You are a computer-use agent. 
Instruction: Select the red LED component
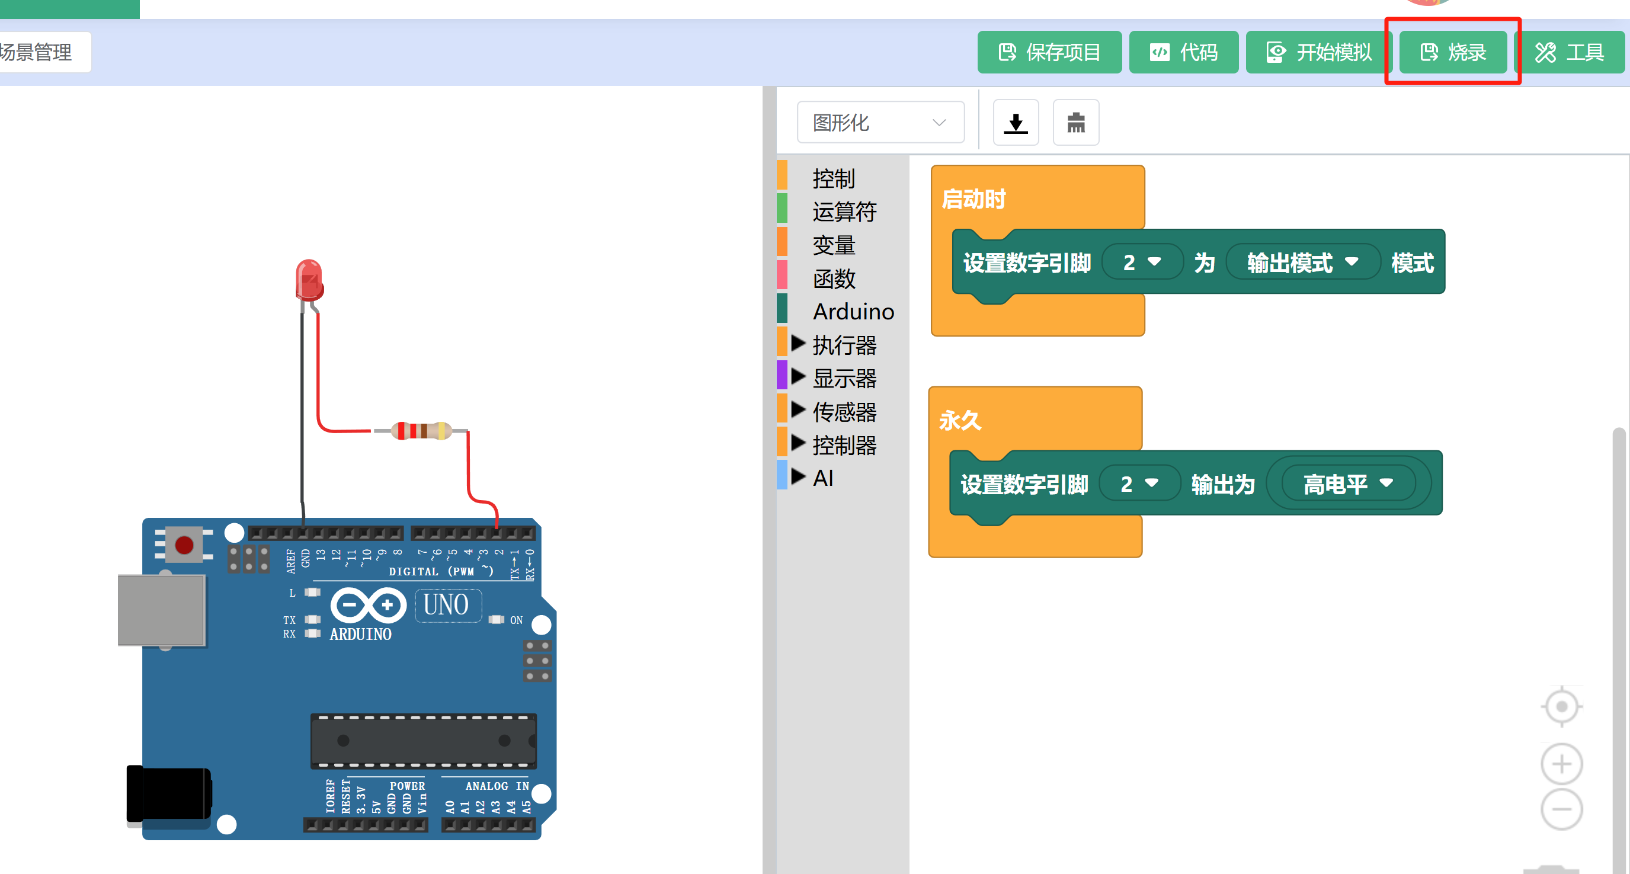point(309,280)
